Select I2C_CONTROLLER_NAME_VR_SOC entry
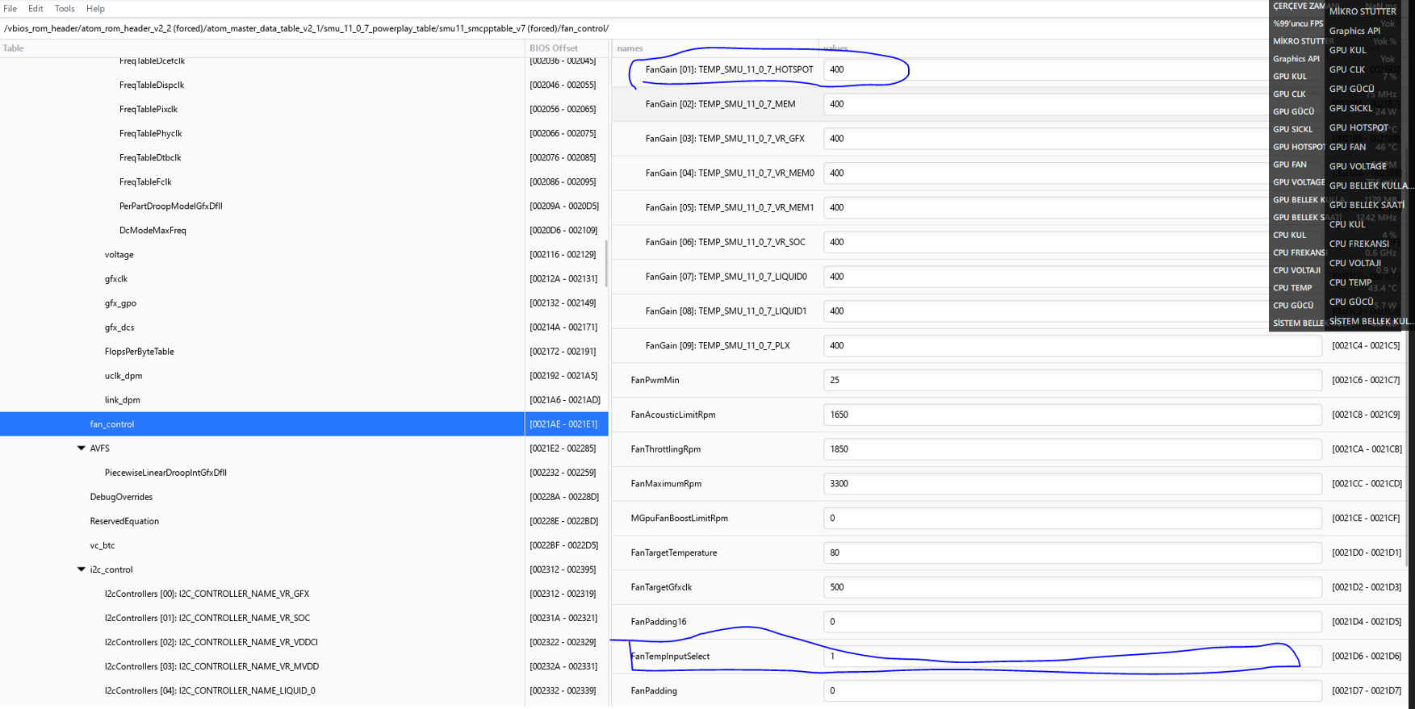Screen dimensions: 1415x709 click(x=207, y=618)
